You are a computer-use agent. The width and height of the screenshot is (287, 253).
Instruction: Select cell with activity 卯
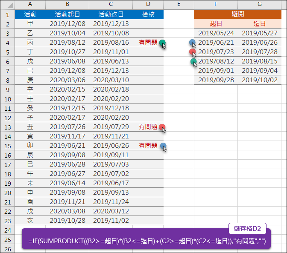point(30,146)
